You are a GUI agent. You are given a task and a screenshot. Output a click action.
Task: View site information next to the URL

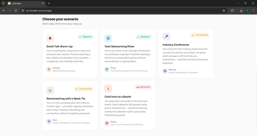pos(23,10)
